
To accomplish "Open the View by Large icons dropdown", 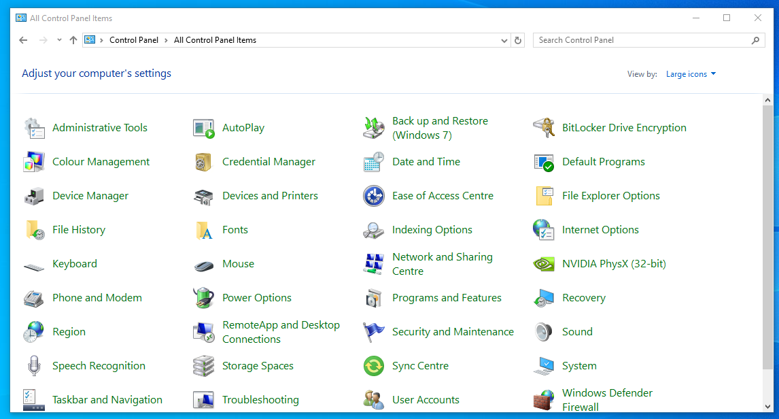I will pyautogui.click(x=691, y=74).
